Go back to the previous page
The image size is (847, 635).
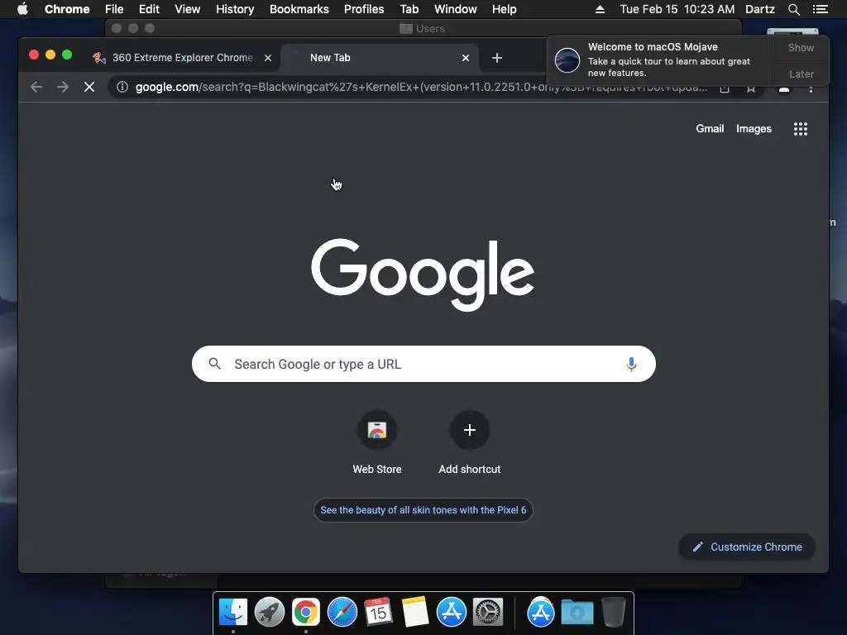click(x=36, y=87)
